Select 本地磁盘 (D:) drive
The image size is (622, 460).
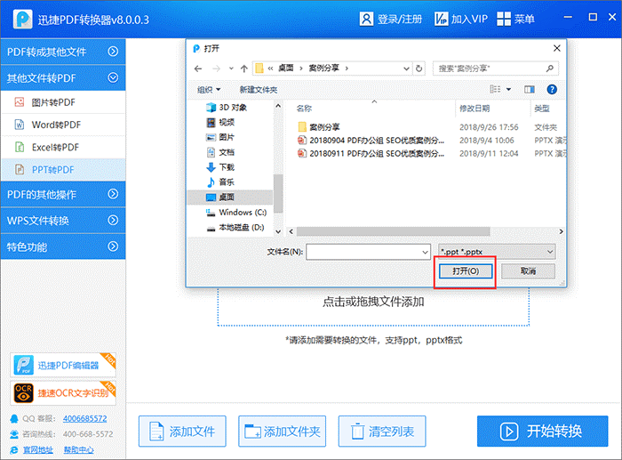pos(236,228)
